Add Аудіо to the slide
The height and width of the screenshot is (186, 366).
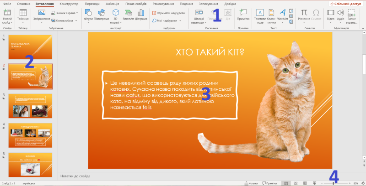click(340, 16)
